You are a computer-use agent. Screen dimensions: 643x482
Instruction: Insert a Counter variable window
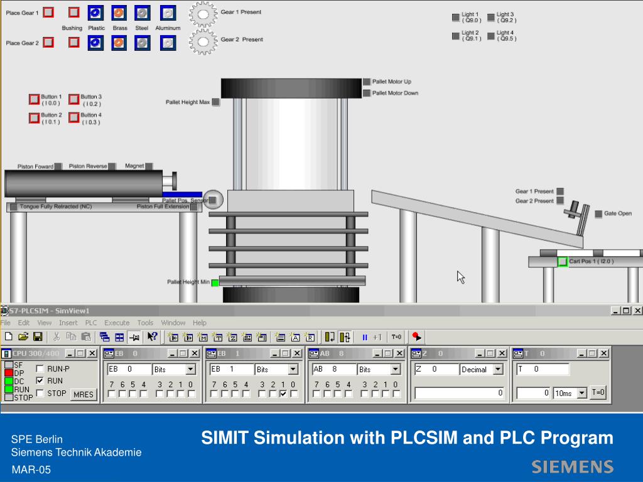pos(233,337)
